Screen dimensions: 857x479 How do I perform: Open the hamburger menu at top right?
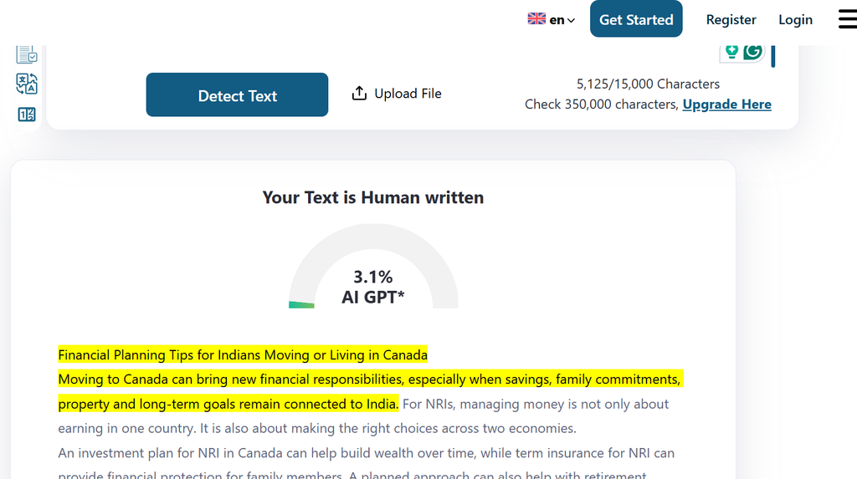(x=848, y=19)
